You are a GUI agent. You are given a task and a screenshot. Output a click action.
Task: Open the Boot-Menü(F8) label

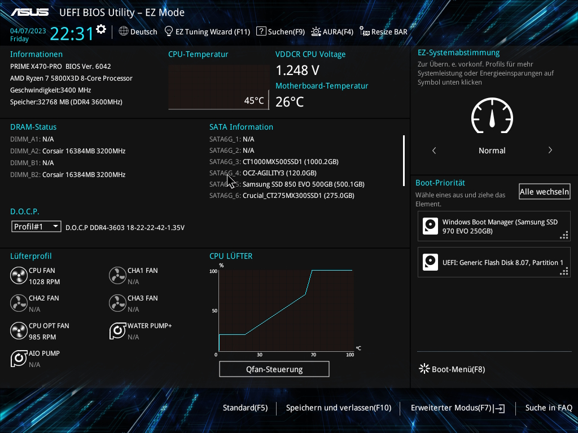pos(458,369)
